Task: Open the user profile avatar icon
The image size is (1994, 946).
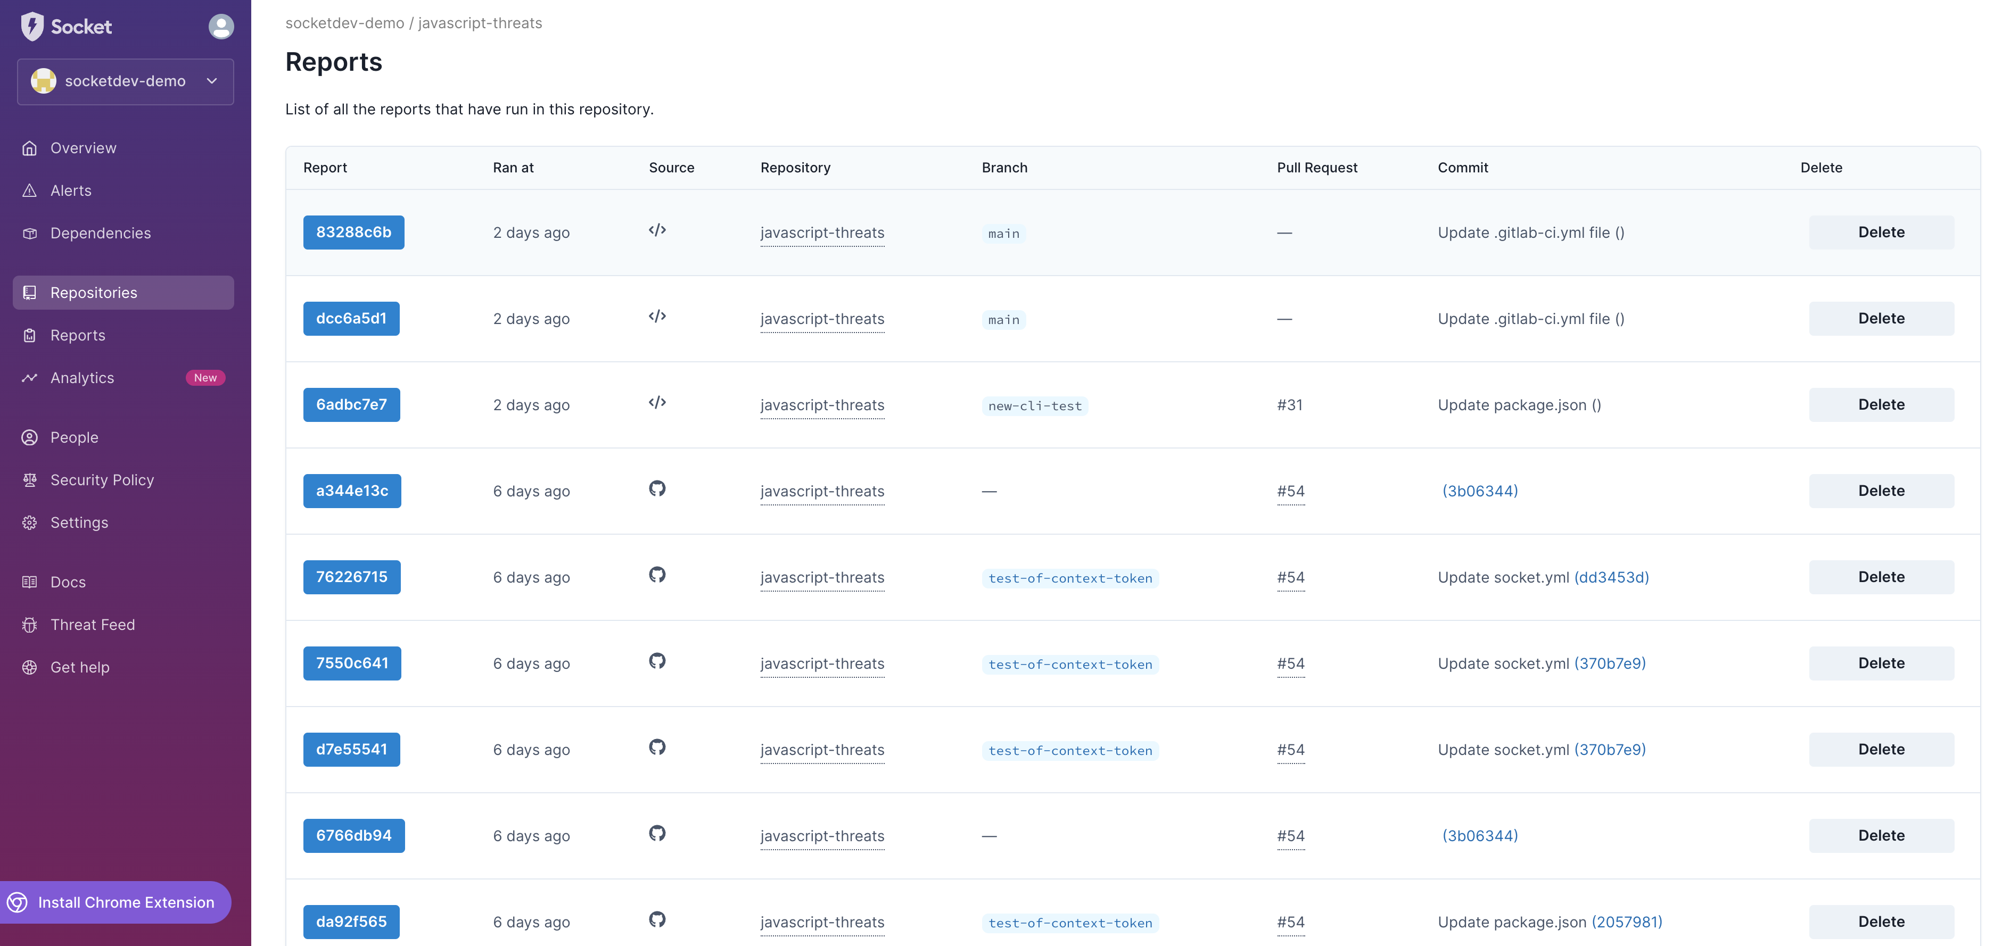Action: [x=220, y=26]
